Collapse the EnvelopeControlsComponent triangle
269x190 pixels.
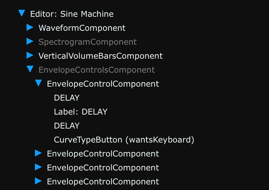point(30,69)
